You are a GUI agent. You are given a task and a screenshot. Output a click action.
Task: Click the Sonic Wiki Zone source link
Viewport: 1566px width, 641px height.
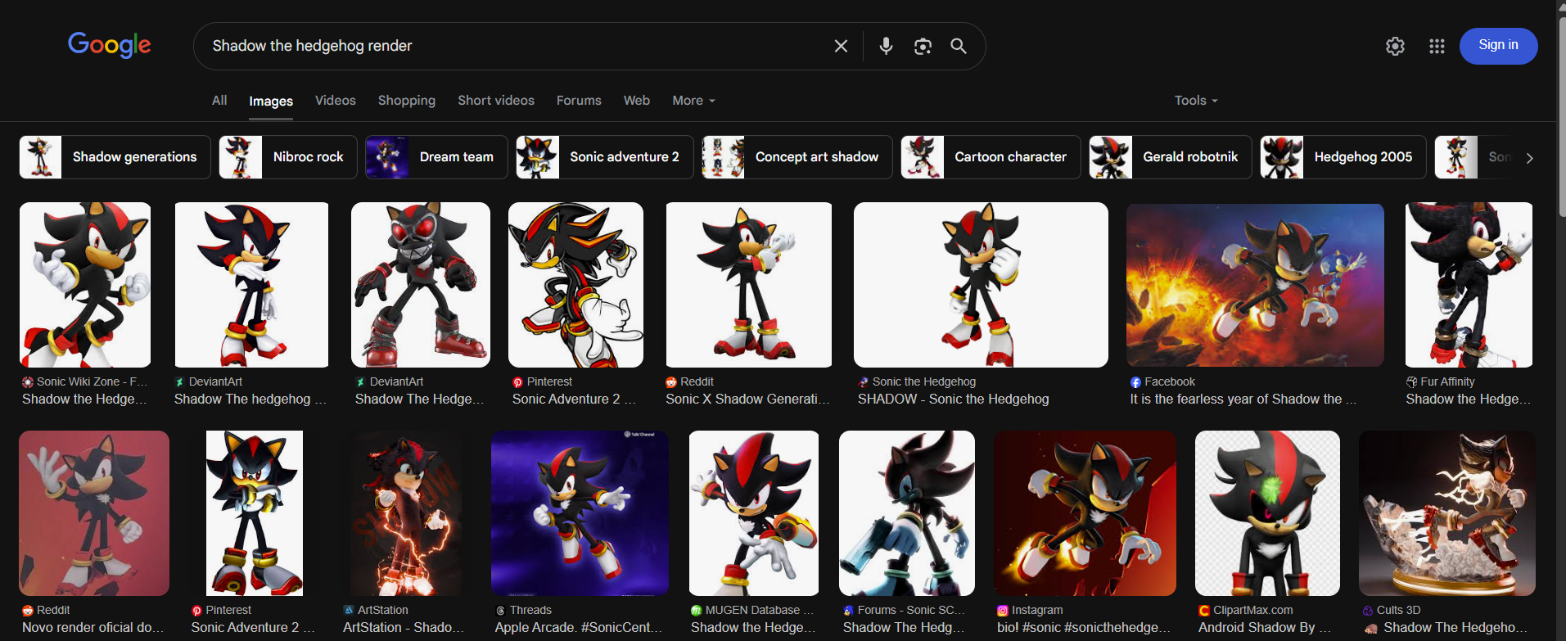tap(85, 381)
